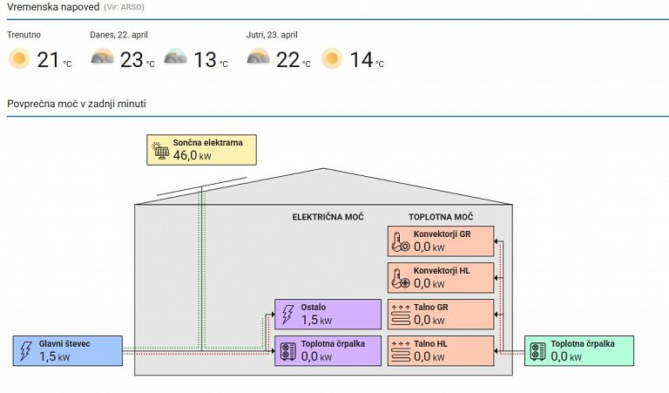Click the heat pump icon in green box
This screenshot has height=393, width=669.
coord(537,350)
